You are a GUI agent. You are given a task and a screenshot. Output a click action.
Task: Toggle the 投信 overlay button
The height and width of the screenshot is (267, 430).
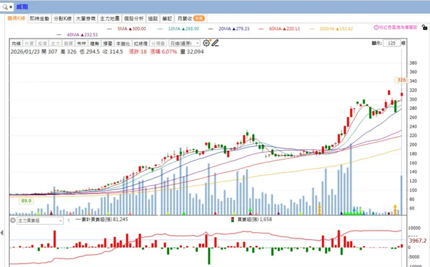coord(42,44)
